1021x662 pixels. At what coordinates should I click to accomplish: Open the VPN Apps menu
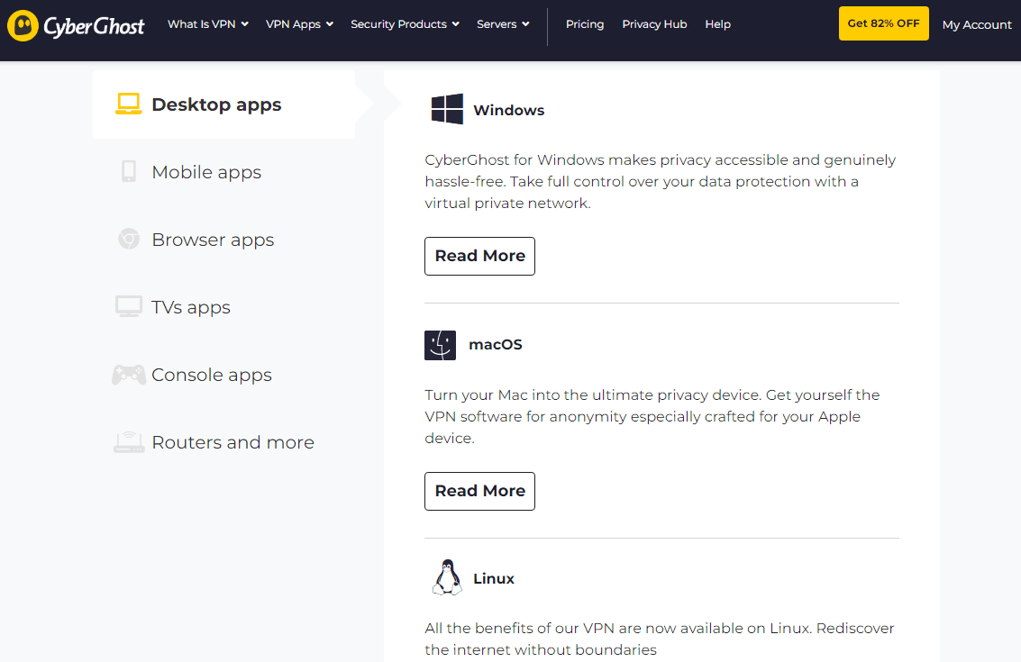click(x=299, y=24)
